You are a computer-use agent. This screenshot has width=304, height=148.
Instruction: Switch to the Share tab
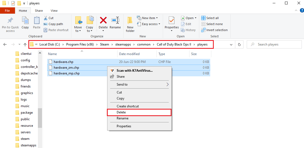39,11
